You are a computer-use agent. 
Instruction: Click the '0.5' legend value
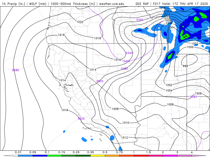click(x=105, y=152)
